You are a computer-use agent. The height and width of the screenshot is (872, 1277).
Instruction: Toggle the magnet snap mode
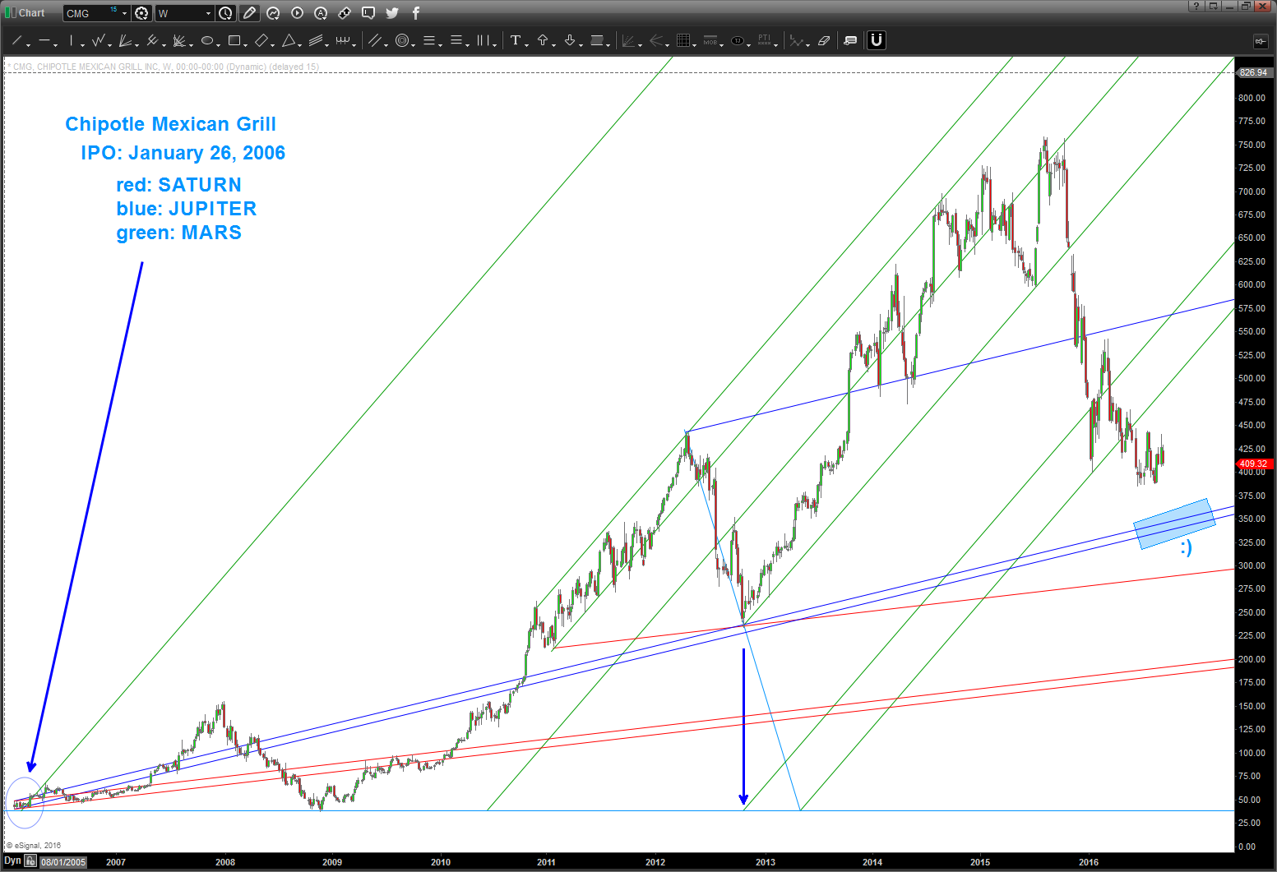coord(876,40)
